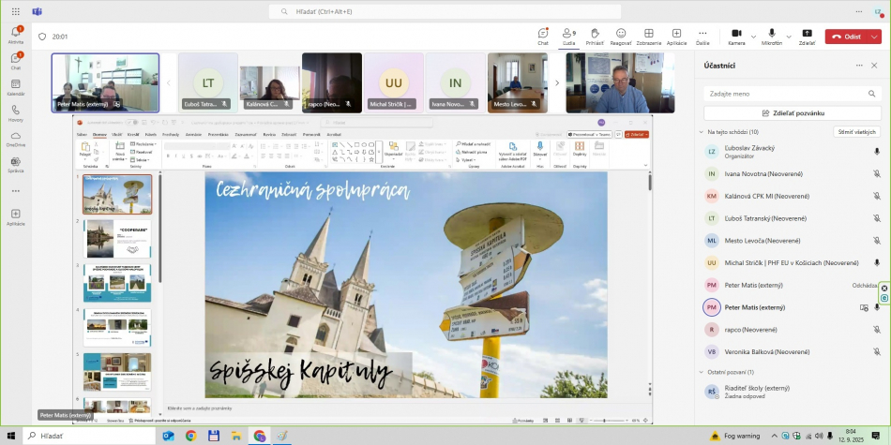The height and width of the screenshot is (445, 891).
Task: Open the Ďalšie more actions menu
Action: coord(702,36)
